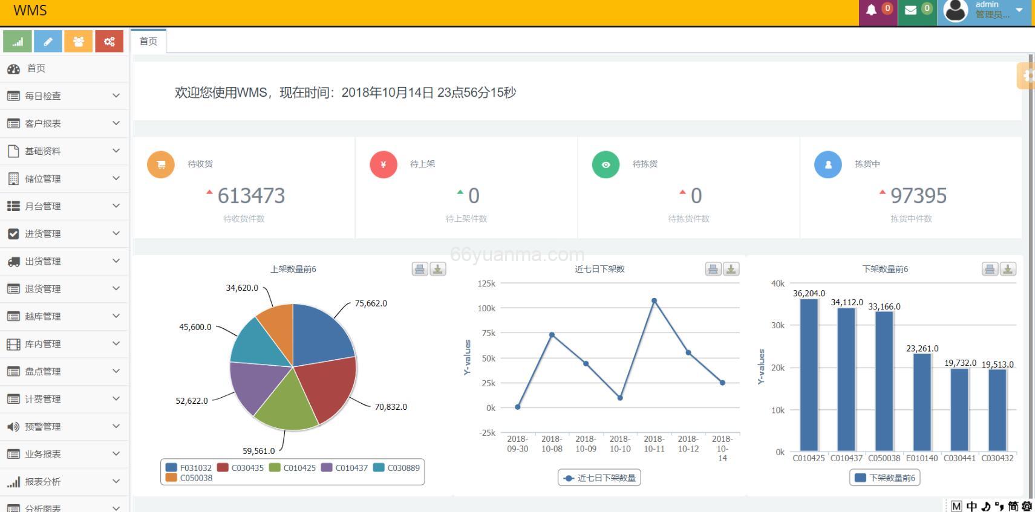
Task: Select the 首页 tab
Action: (148, 41)
